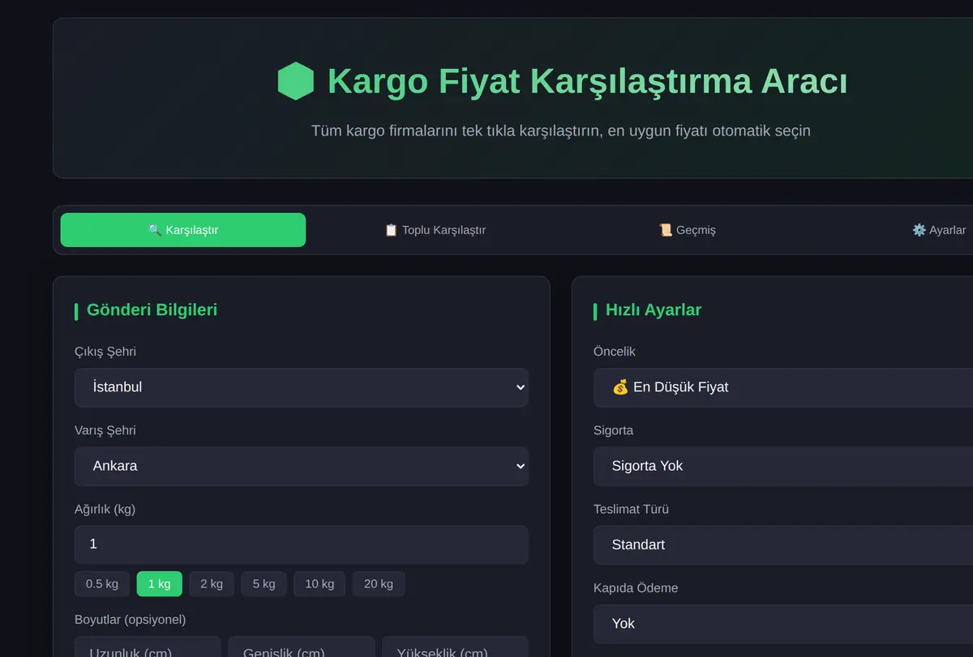Switch to the Karşılaştır tab

[183, 230]
